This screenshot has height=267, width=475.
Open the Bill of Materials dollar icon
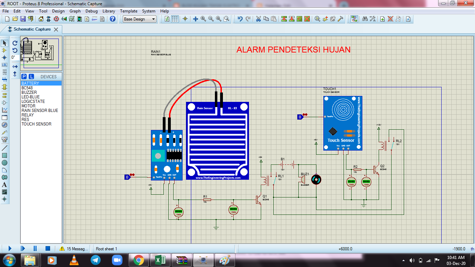(87, 19)
